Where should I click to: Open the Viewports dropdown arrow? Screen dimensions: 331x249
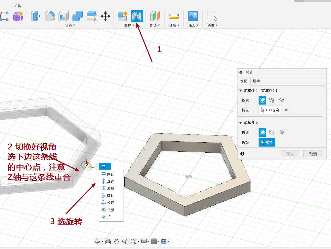[168, 242]
